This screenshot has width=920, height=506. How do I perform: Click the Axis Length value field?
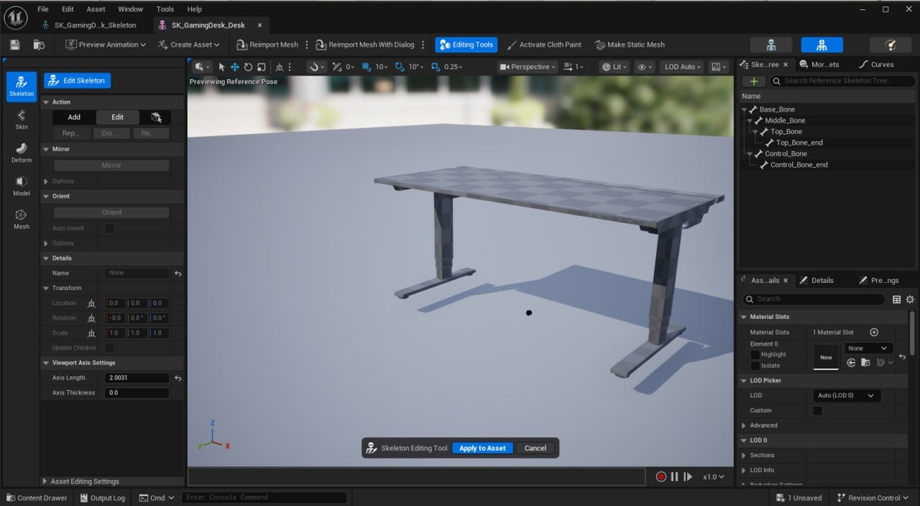(137, 378)
